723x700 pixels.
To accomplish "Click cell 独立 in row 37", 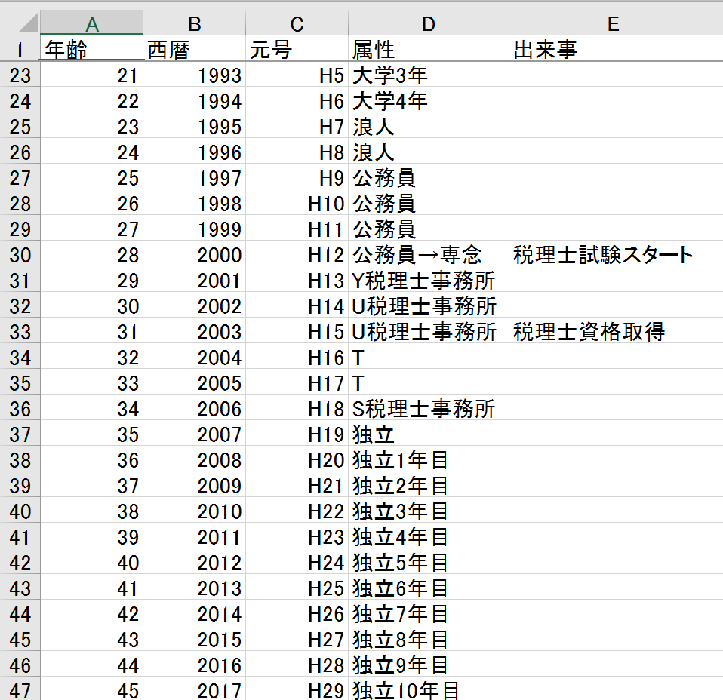I will pos(429,434).
